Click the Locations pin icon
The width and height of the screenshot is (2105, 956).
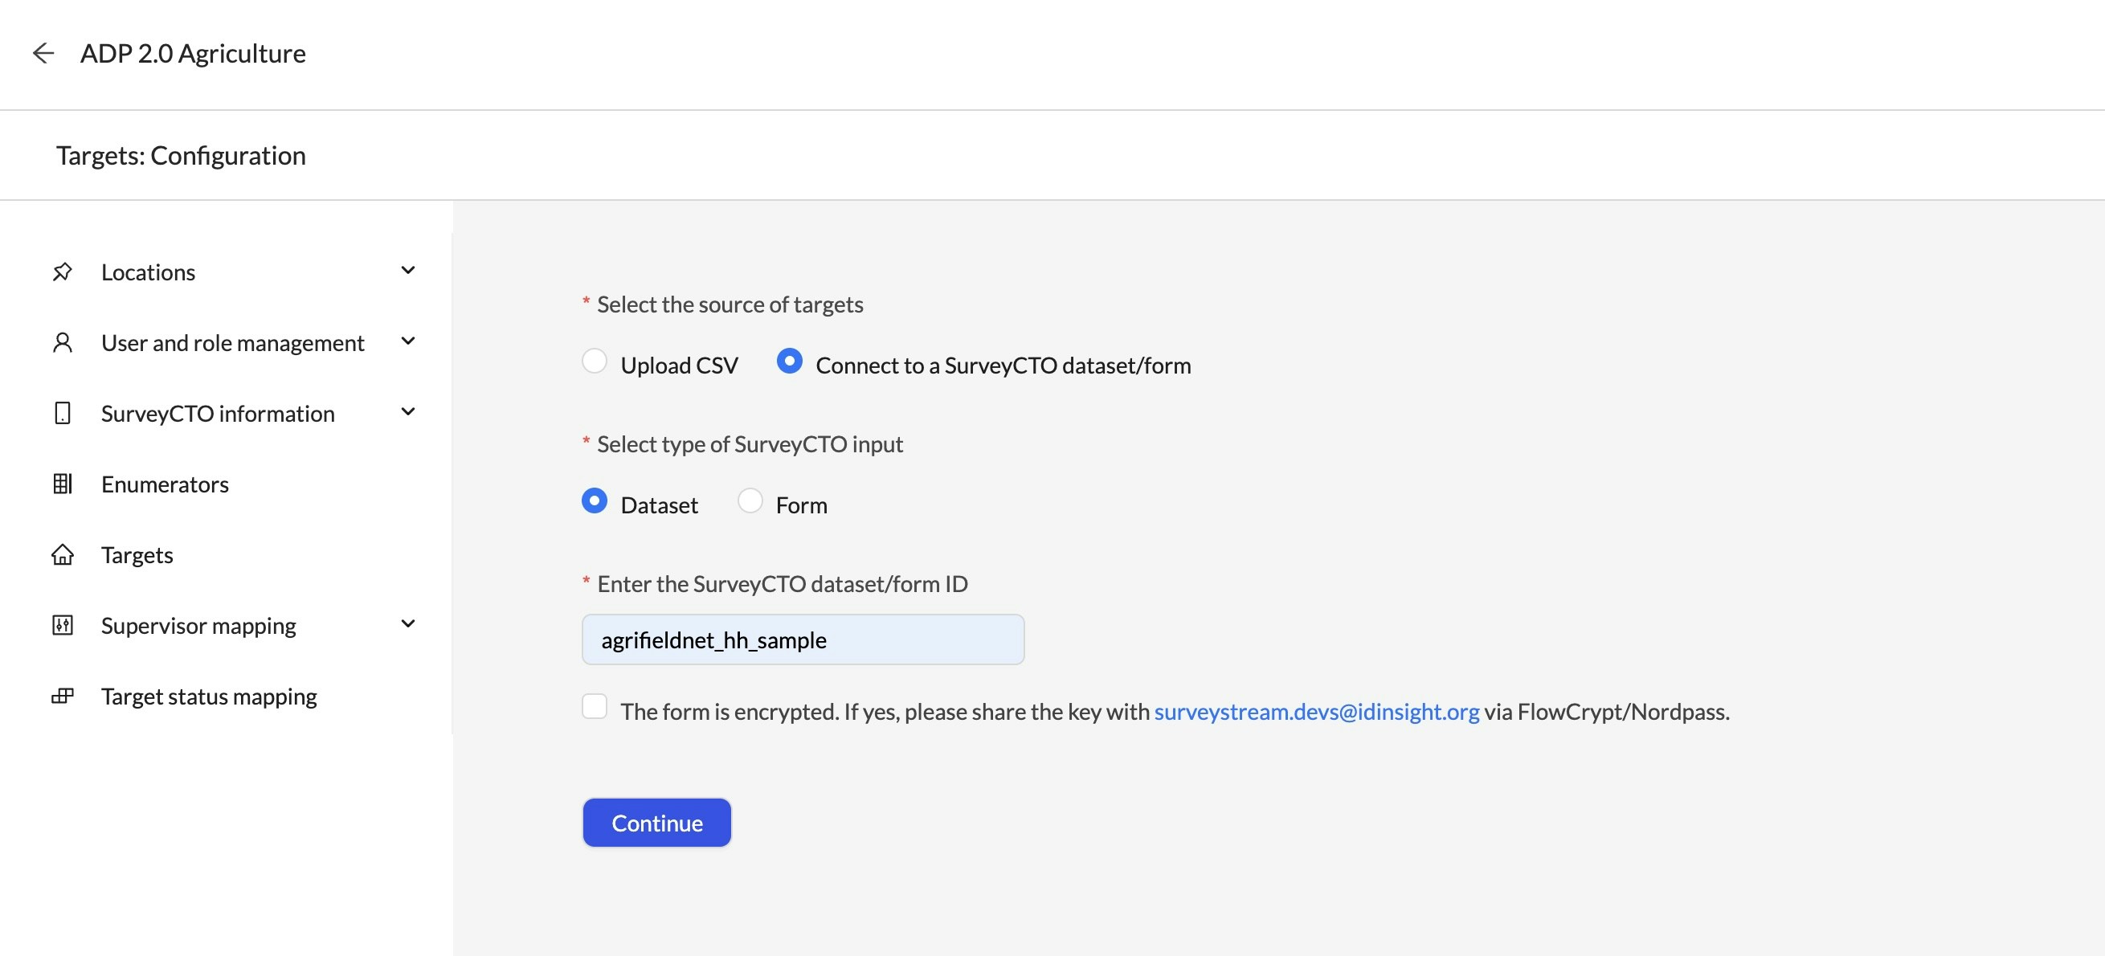(x=62, y=272)
